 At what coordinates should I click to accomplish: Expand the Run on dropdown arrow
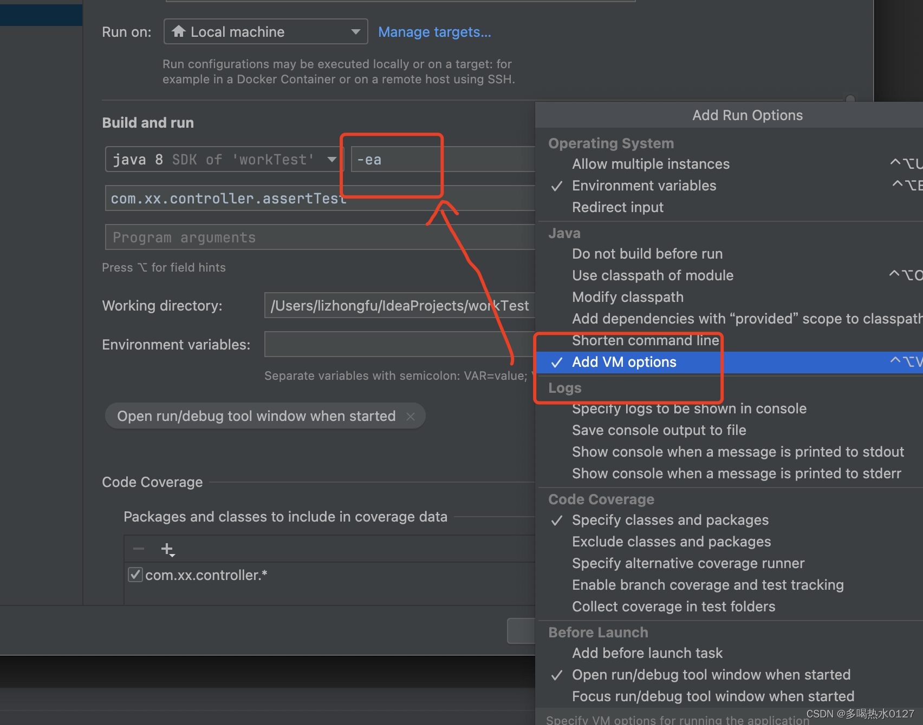point(356,31)
